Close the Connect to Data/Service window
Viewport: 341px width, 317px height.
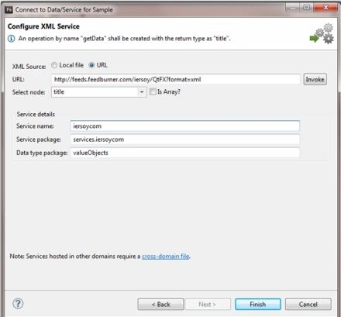[325, 8]
